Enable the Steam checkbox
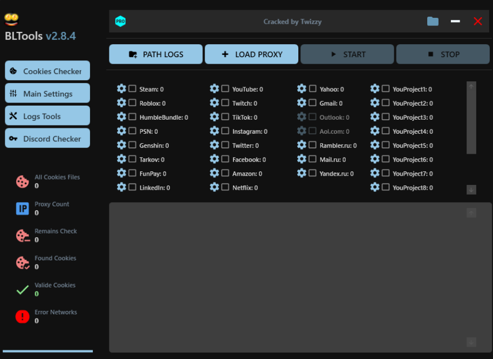Screen dimensions: 493x359 click(x=132, y=88)
